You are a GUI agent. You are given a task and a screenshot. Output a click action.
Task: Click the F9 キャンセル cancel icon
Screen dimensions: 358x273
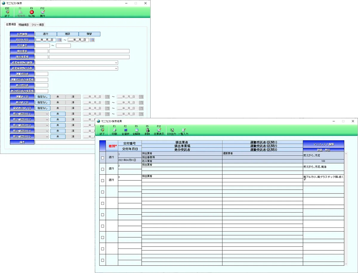32,12
